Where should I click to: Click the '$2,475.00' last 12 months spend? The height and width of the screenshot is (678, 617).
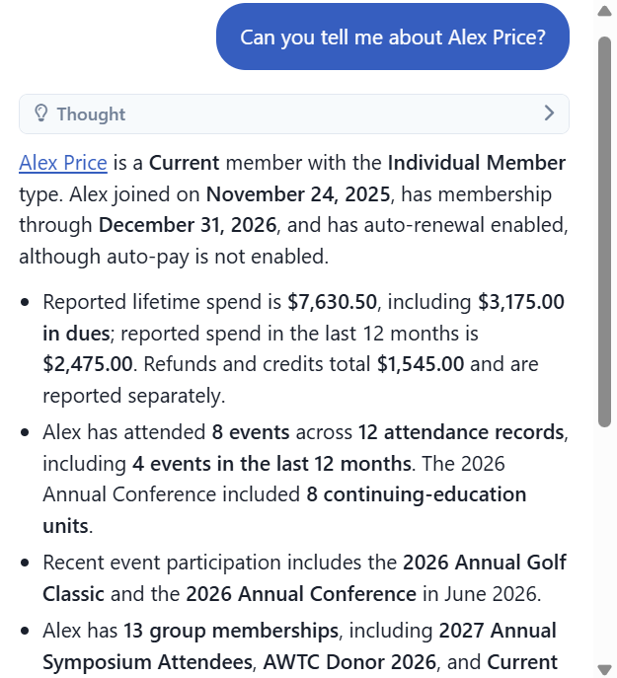tap(88, 364)
